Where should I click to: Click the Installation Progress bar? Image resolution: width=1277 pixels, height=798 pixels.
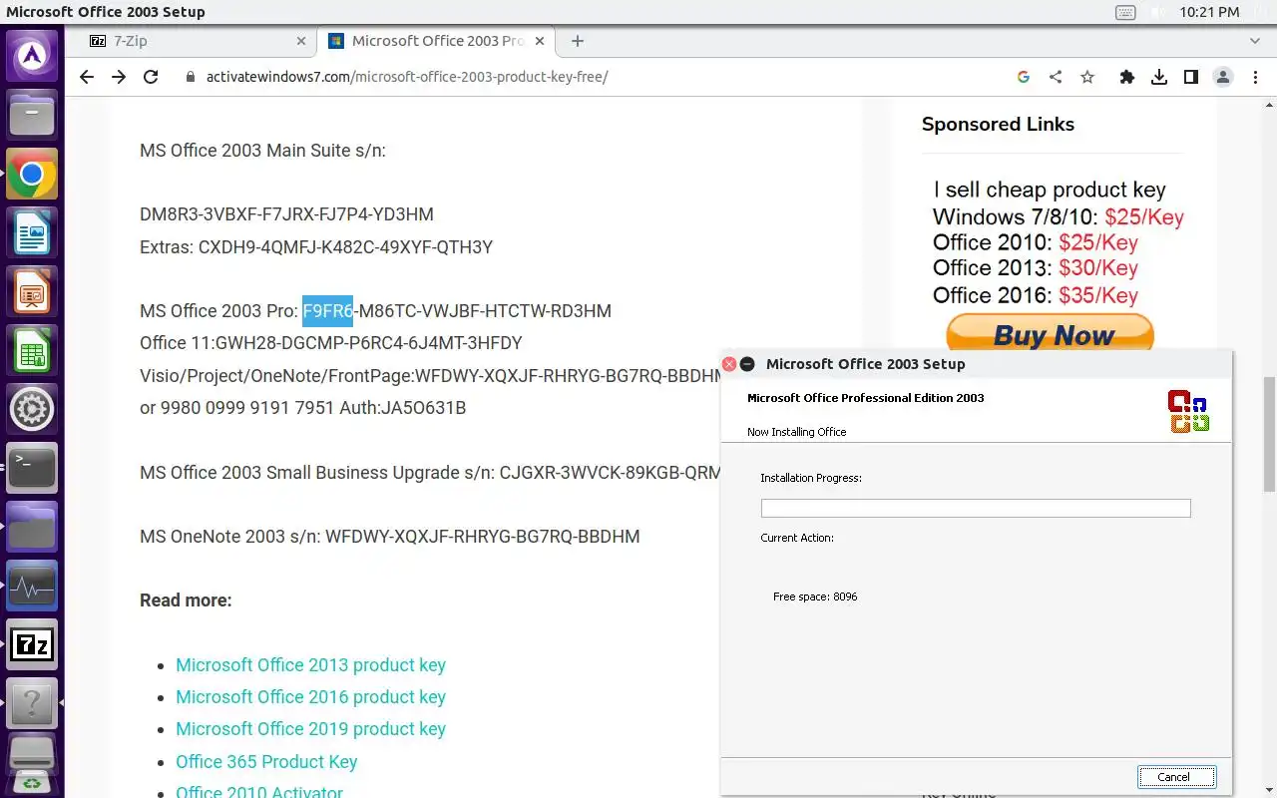click(976, 509)
